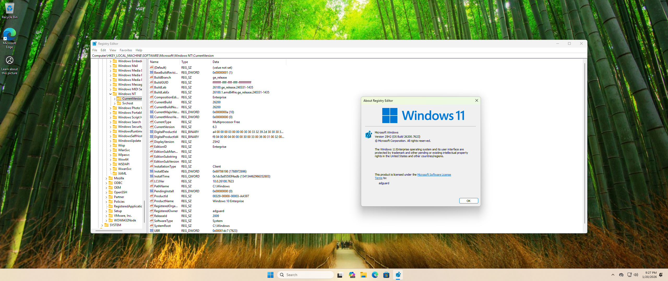This screenshot has height=281, width=668.
Task: Open the Copilot taskbar icon
Action: coord(352,275)
